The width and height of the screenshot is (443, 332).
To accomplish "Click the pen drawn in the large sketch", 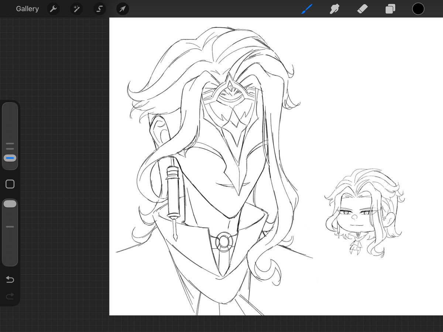I will (172, 199).
